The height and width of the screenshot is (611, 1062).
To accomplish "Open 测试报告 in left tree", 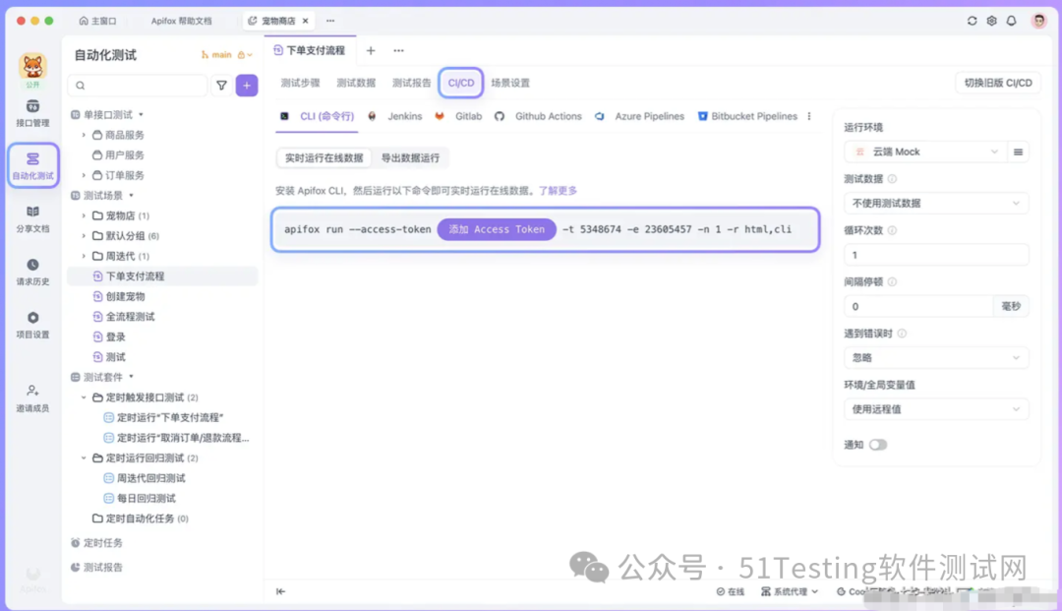I will pos(96,567).
